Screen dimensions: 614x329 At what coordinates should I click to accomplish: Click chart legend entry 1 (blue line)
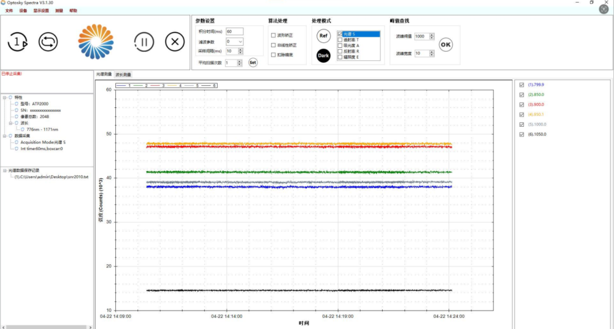coord(124,85)
